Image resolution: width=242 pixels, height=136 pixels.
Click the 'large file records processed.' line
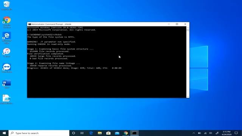pyautogui.click(x=53, y=56)
